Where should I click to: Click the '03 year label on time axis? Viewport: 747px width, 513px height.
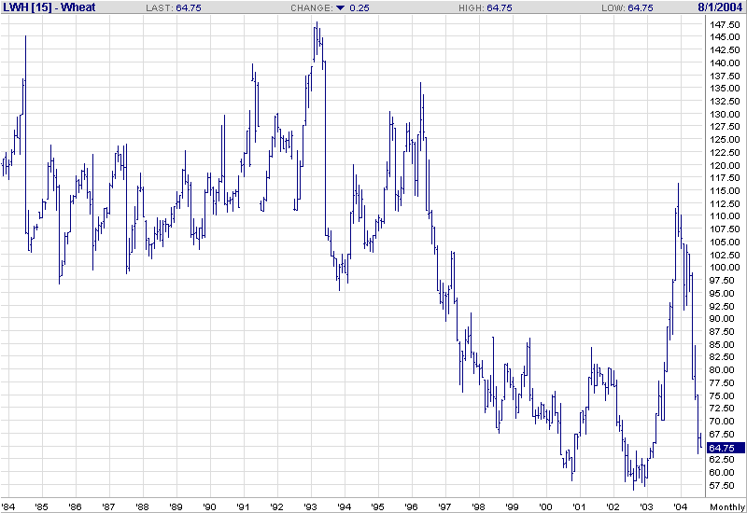coord(646,506)
